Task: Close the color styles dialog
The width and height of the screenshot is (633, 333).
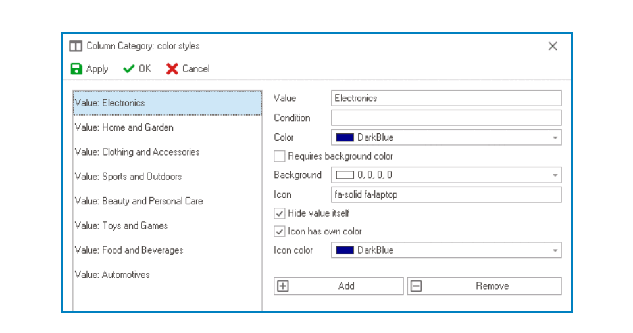Action: click(x=553, y=46)
